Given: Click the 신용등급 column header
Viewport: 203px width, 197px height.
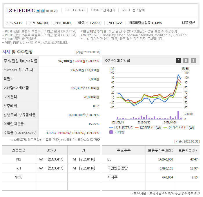Looking at the screenshot, I should [19, 150].
